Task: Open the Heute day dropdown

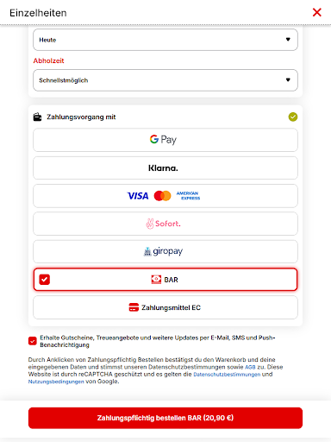Action: pos(165,40)
